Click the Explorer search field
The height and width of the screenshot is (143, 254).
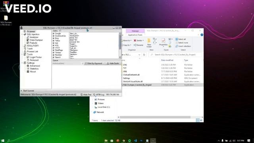(x=175, y=55)
